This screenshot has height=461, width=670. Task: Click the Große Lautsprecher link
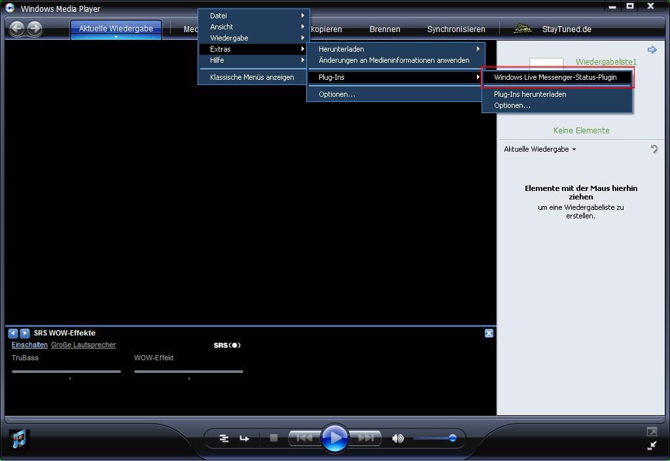83,345
